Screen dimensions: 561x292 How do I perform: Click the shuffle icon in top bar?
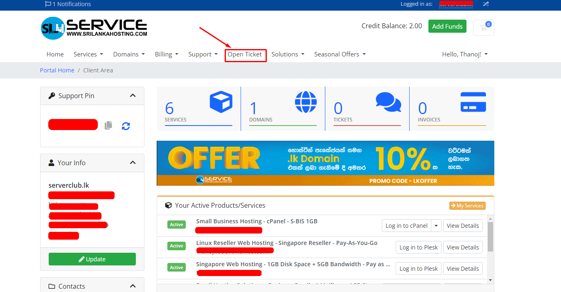[x=486, y=4]
